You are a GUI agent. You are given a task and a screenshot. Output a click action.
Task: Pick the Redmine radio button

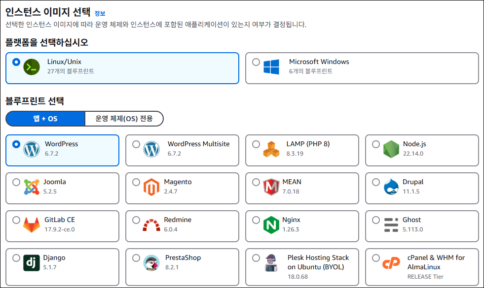(x=136, y=220)
